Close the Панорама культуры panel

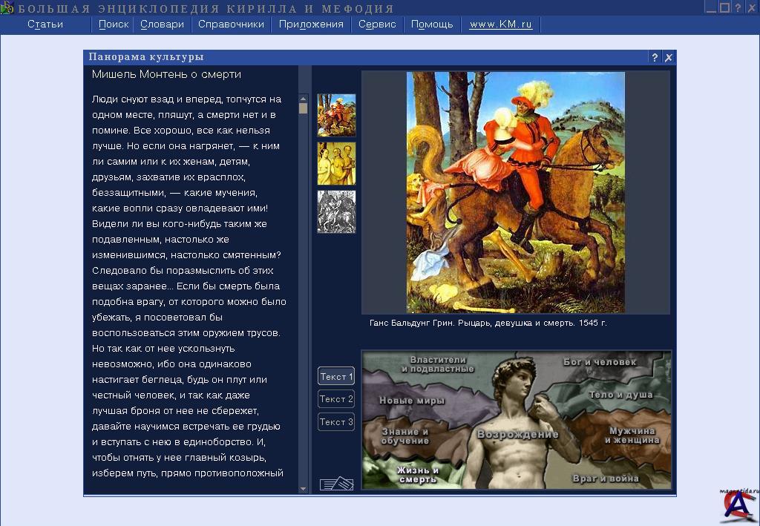pyautogui.click(x=669, y=57)
